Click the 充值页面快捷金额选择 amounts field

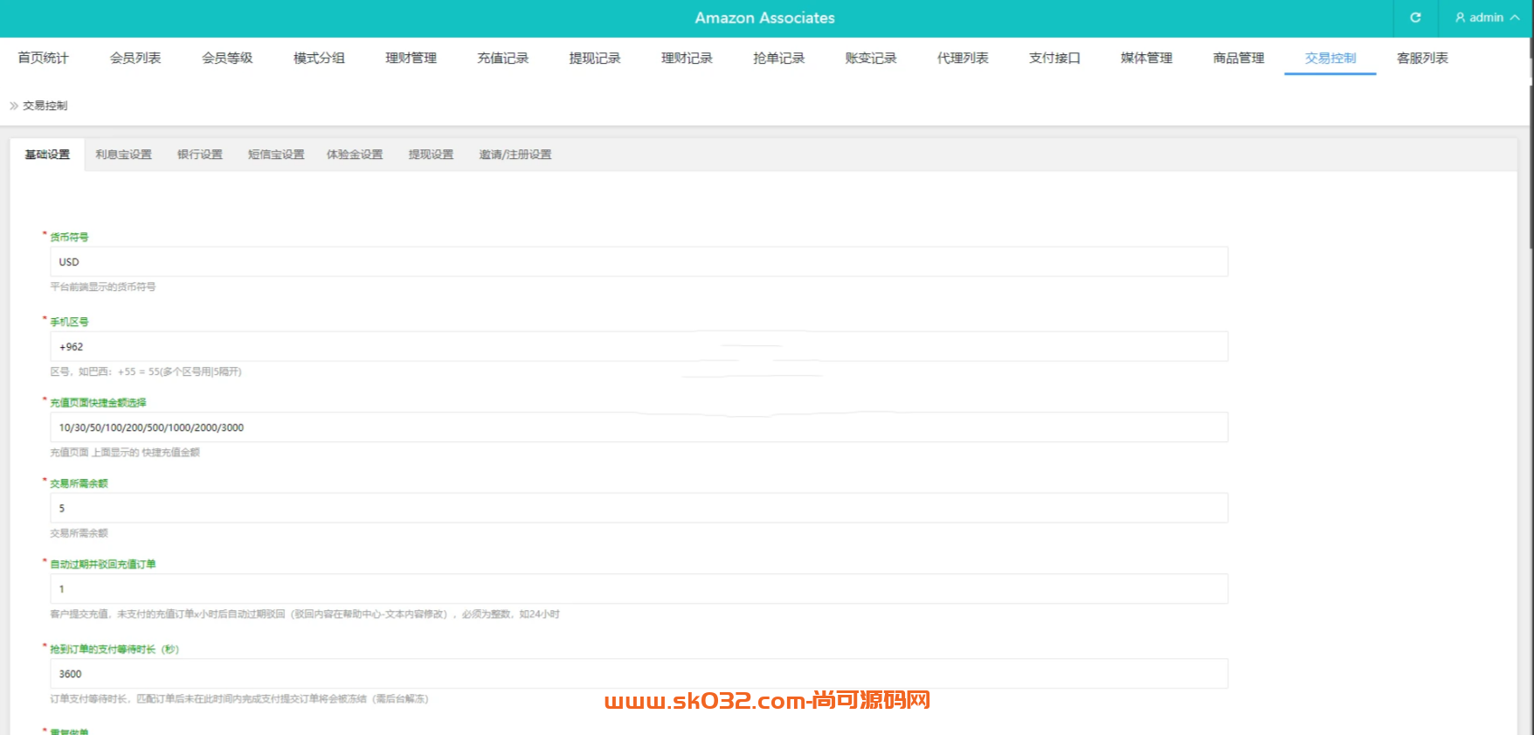click(639, 427)
